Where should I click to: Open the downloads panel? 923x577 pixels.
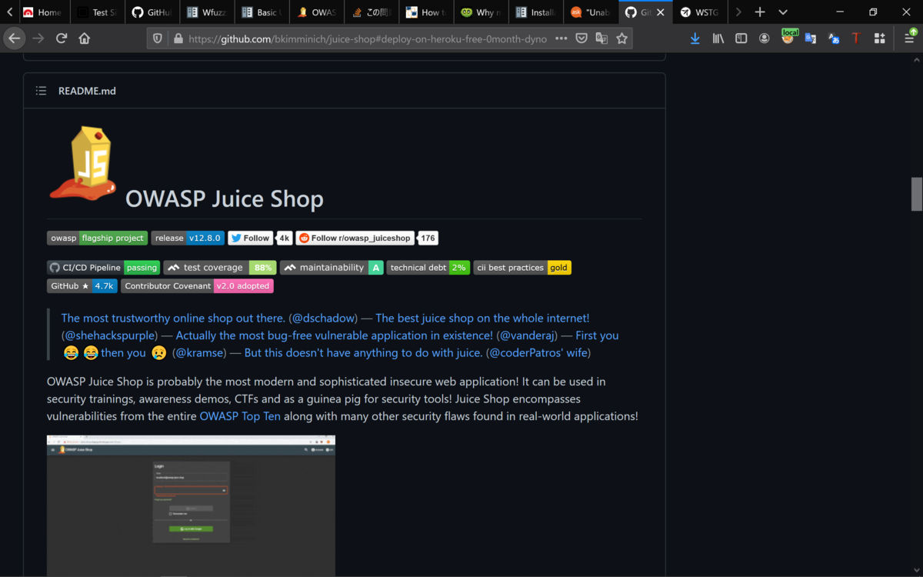click(695, 38)
